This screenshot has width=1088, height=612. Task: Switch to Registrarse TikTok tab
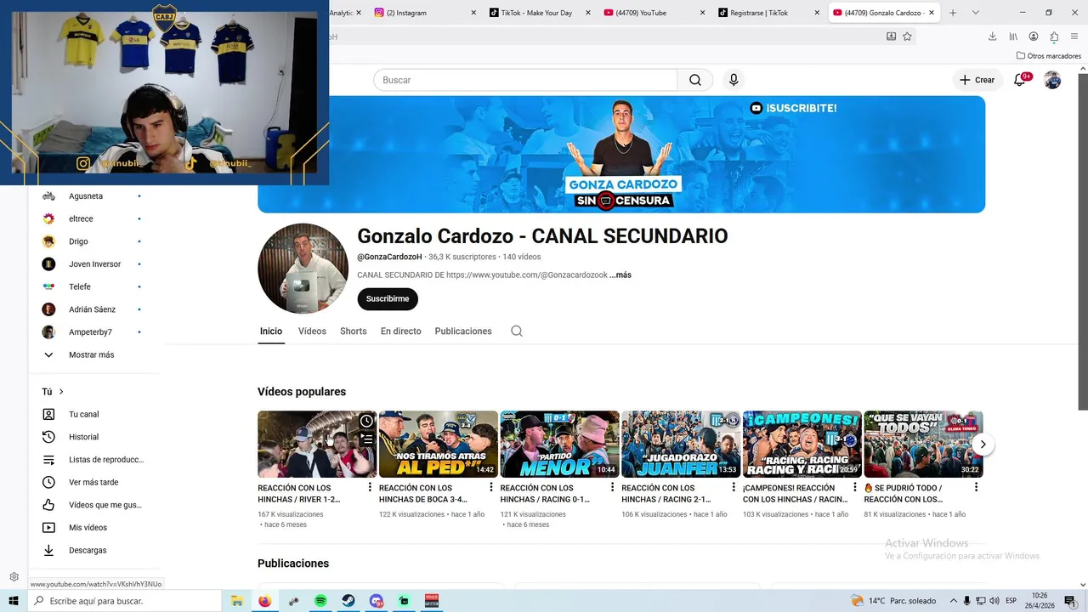pyautogui.click(x=768, y=13)
